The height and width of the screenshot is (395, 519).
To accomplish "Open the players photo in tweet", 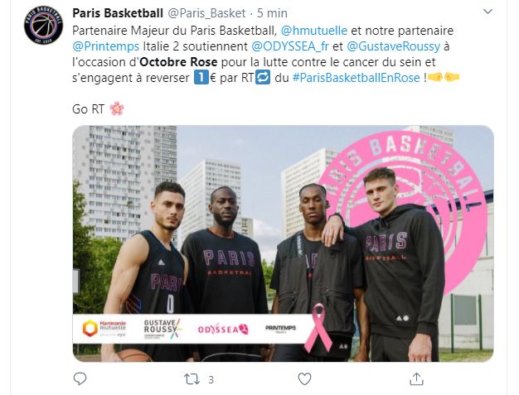I will 283,243.
